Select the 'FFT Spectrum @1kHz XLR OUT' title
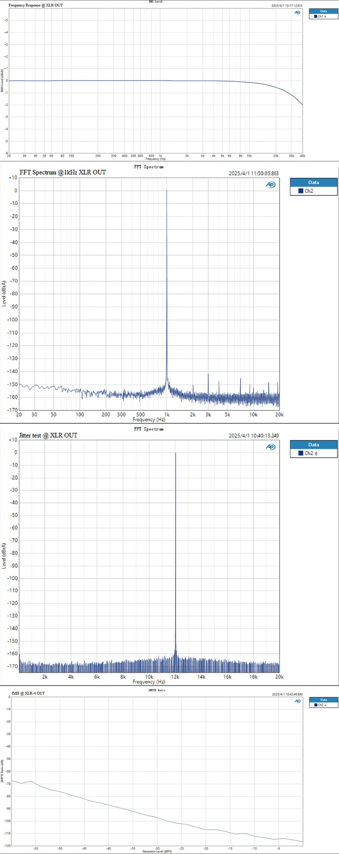This screenshot has height=854, width=339. [63, 172]
